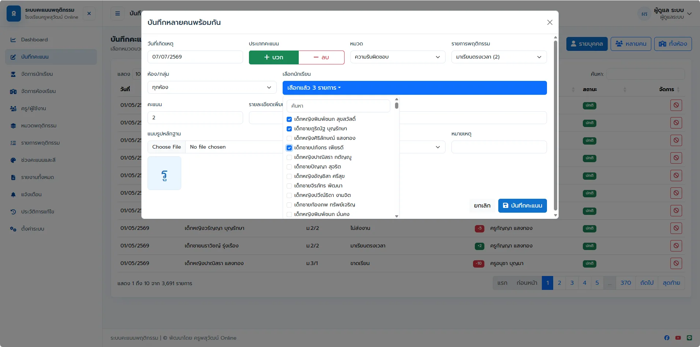Check student เด็กหญิงศิริลักษณ์ แสงทอง
The height and width of the screenshot is (347, 700).
289,138
